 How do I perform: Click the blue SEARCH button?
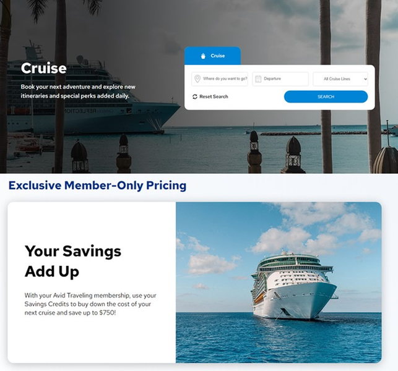pos(326,96)
